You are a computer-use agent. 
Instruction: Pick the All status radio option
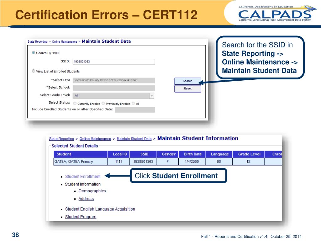(x=133, y=103)
